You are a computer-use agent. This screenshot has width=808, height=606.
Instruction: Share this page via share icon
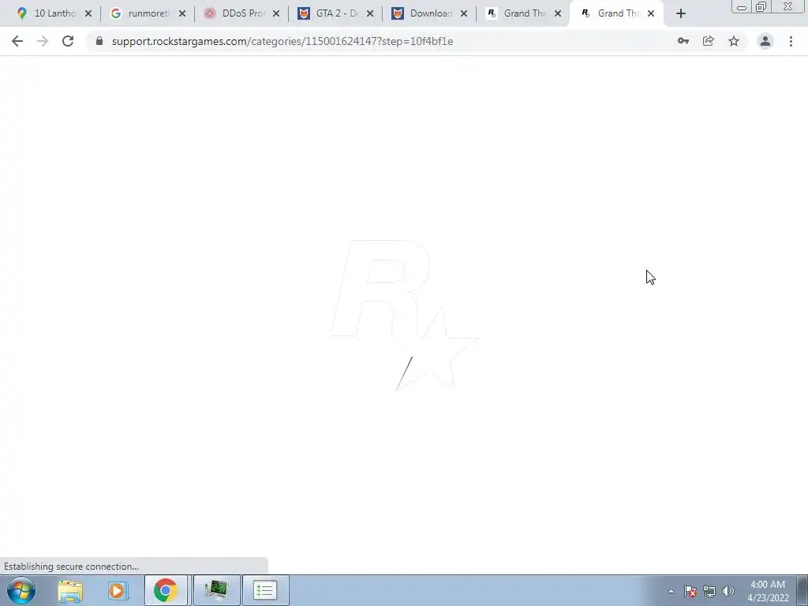tap(709, 41)
